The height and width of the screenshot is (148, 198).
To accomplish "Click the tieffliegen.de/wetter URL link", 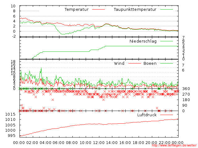I will [x=174, y=146].
